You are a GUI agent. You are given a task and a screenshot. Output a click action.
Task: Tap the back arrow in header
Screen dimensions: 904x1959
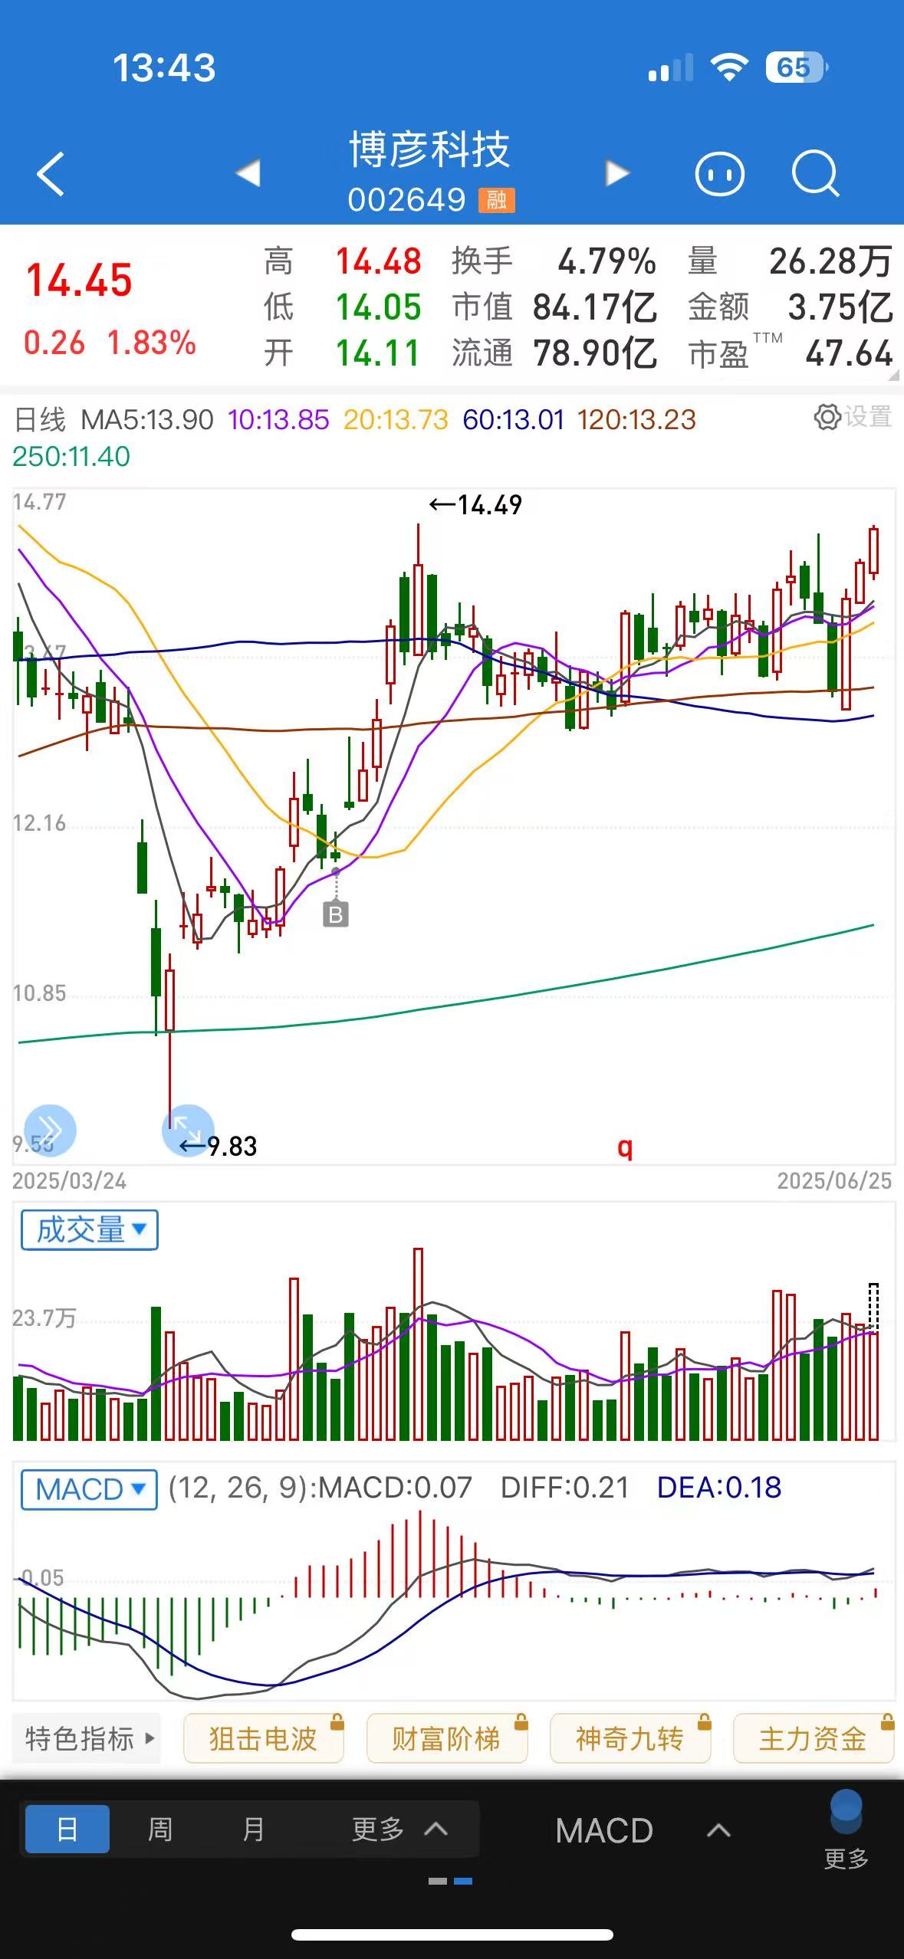pyautogui.click(x=51, y=174)
